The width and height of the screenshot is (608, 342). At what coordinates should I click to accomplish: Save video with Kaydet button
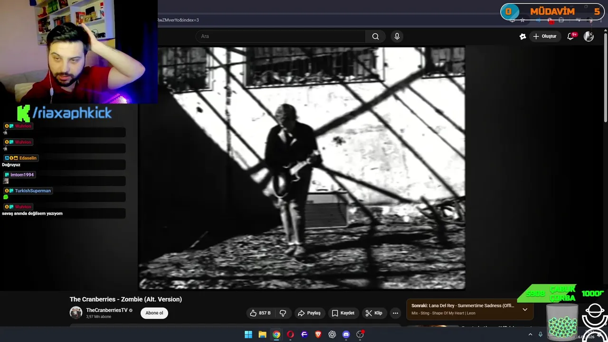tap(343, 313)
